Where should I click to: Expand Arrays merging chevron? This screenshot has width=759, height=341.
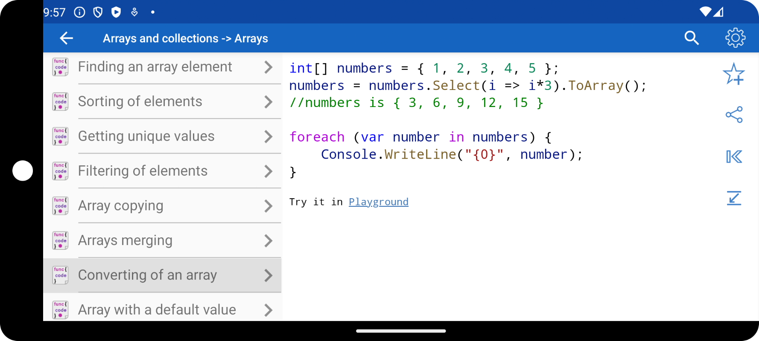(x=268, y=241)
